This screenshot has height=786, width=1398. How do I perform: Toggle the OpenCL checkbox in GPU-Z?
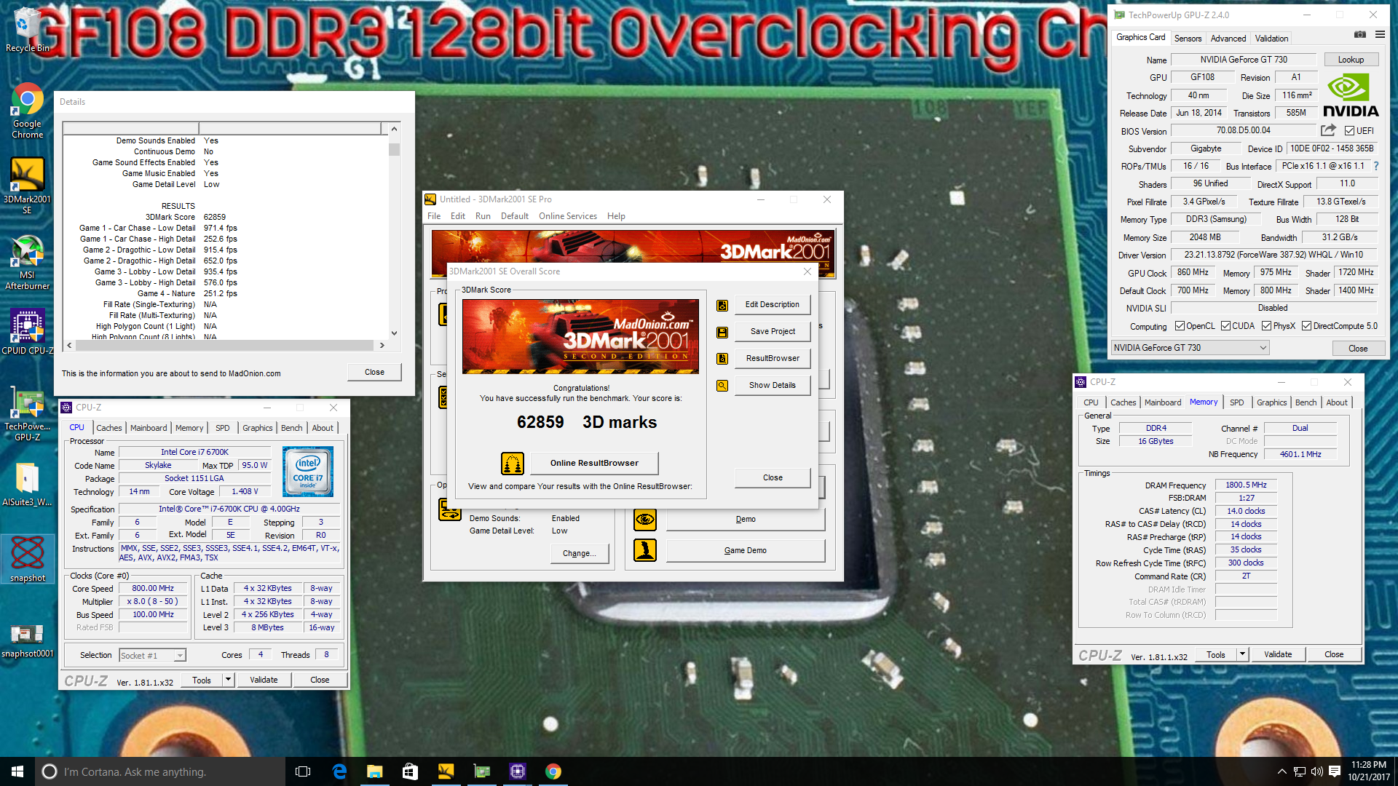click(1180, 326)
